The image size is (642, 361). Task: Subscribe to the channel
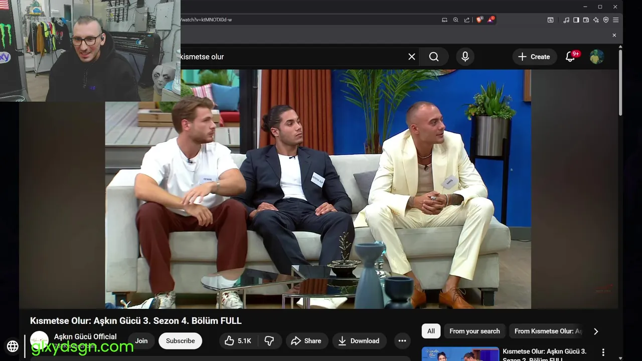click(181, 341)
